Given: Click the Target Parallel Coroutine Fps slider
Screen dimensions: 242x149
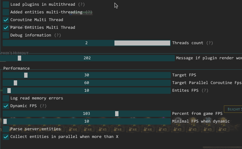Looking at the screenshot, I should (87, 83).
